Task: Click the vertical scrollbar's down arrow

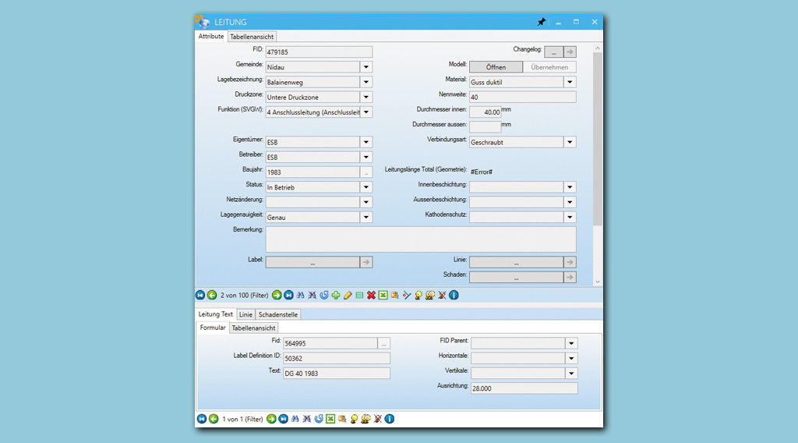Action: tap(598, 282)
